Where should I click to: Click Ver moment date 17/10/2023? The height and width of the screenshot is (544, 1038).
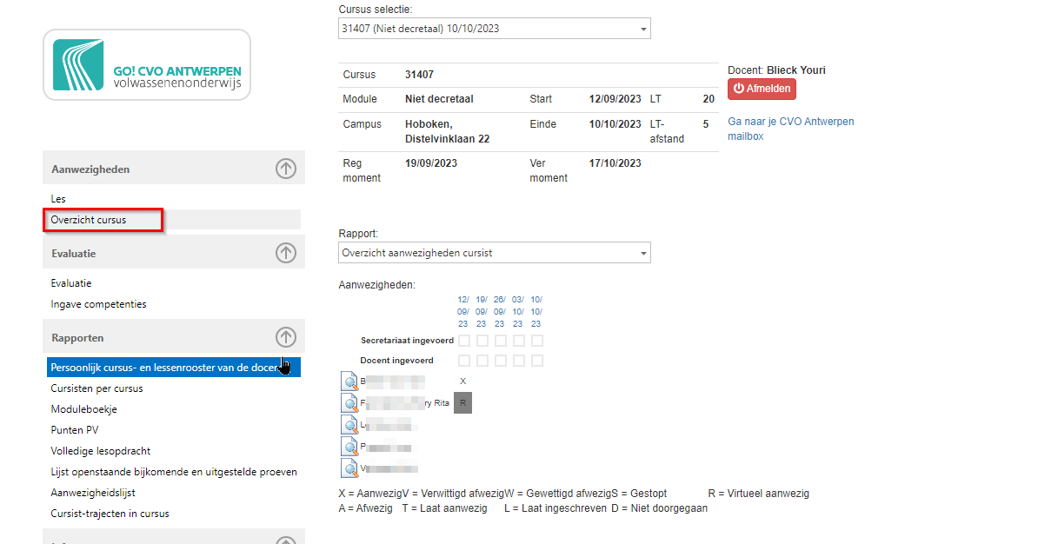pos(615,163)
